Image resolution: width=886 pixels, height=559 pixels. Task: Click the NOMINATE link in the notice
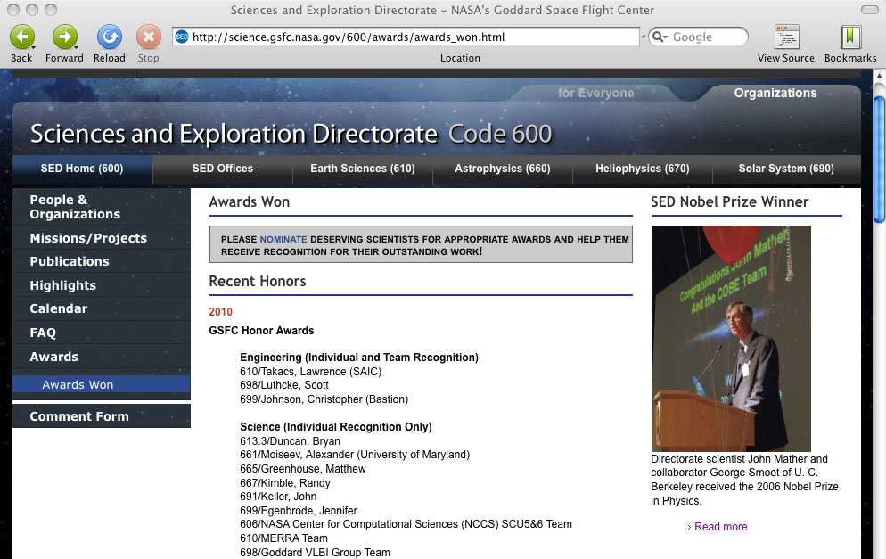pos(283,239)
